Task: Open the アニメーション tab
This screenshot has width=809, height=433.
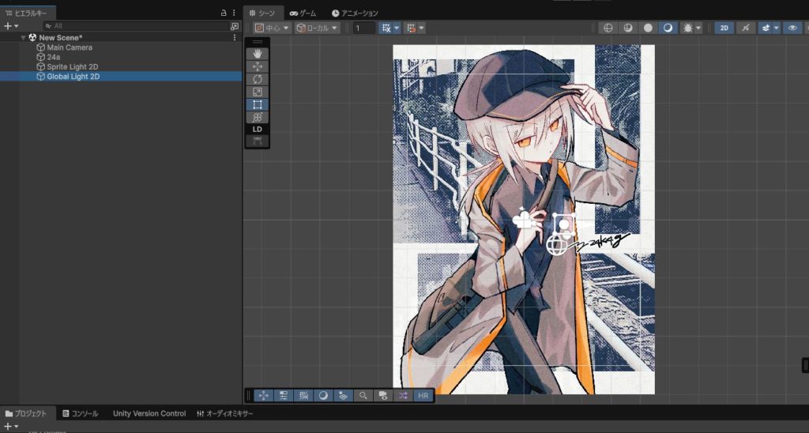Action: (355, 13)
